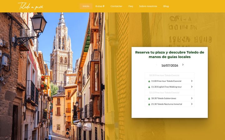
Task: Click the Reserva tu plaza heading
Action: point(170,54)
